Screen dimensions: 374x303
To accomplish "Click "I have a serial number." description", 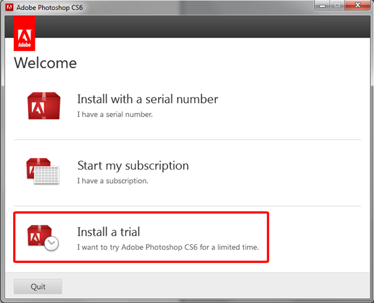I will click(x=115, y=114).
